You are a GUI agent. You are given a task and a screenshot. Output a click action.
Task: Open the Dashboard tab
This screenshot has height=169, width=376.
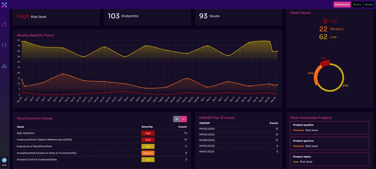342,4
